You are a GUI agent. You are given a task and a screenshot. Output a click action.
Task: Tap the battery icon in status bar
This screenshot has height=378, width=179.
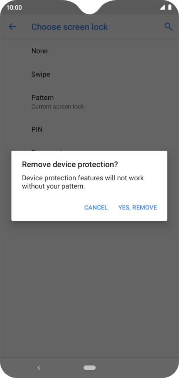pyautogui.click(x=170, y=7)
